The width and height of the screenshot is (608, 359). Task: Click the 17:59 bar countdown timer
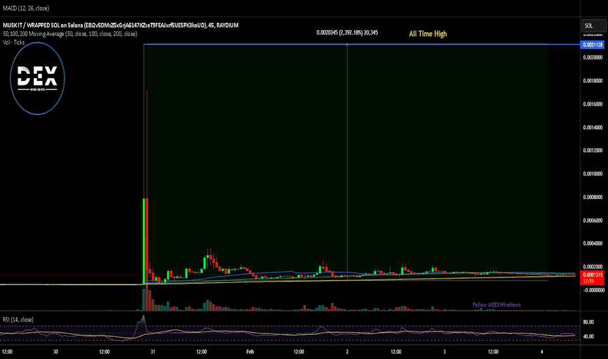point(588,281)
